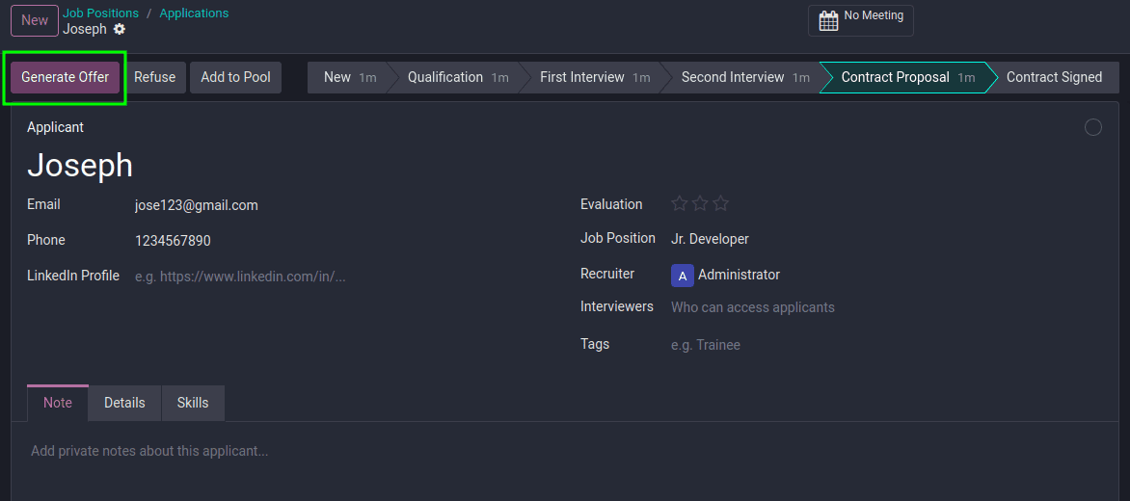Click the Email field jose123@gmail.com
Viewport: 1130px width, 501px height.
coord(342,205)
